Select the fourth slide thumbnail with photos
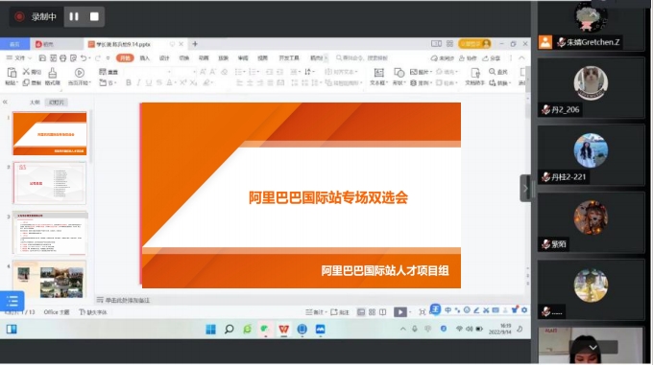 pyautogui.click(x=50, y=279)
